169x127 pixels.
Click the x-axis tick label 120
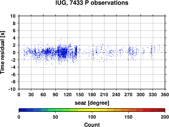point(68,94)
